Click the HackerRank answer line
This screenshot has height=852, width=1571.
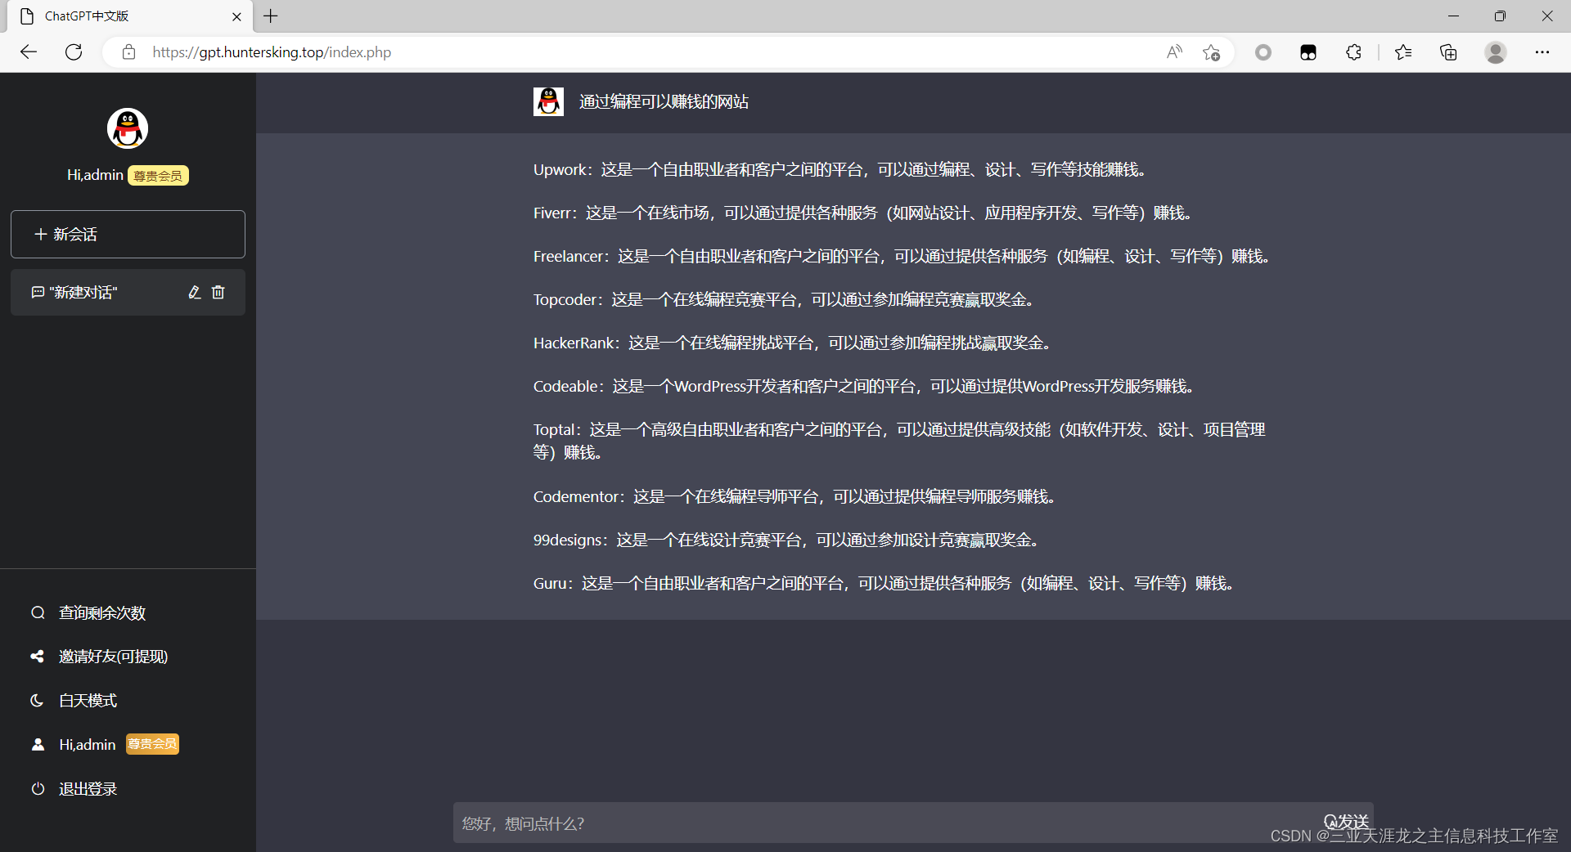pos(794,343)
